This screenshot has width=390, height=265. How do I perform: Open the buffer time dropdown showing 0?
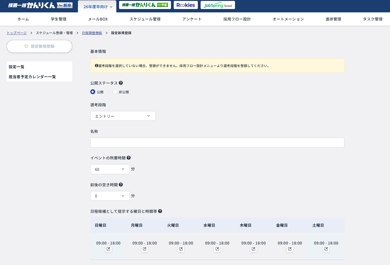[110, 196]
